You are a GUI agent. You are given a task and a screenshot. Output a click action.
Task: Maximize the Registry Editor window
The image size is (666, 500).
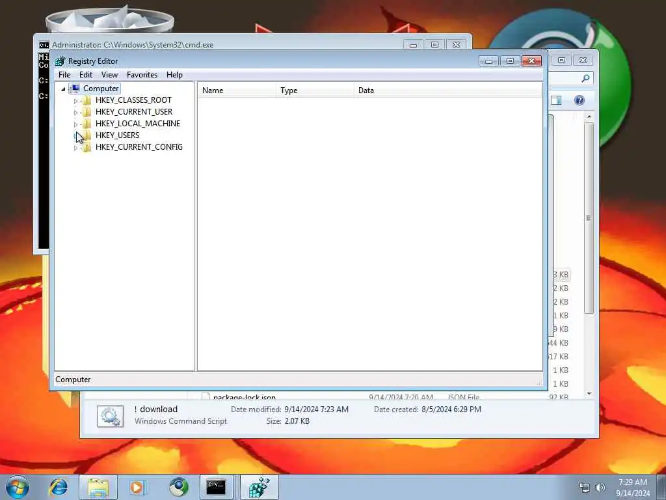point(510,61)
